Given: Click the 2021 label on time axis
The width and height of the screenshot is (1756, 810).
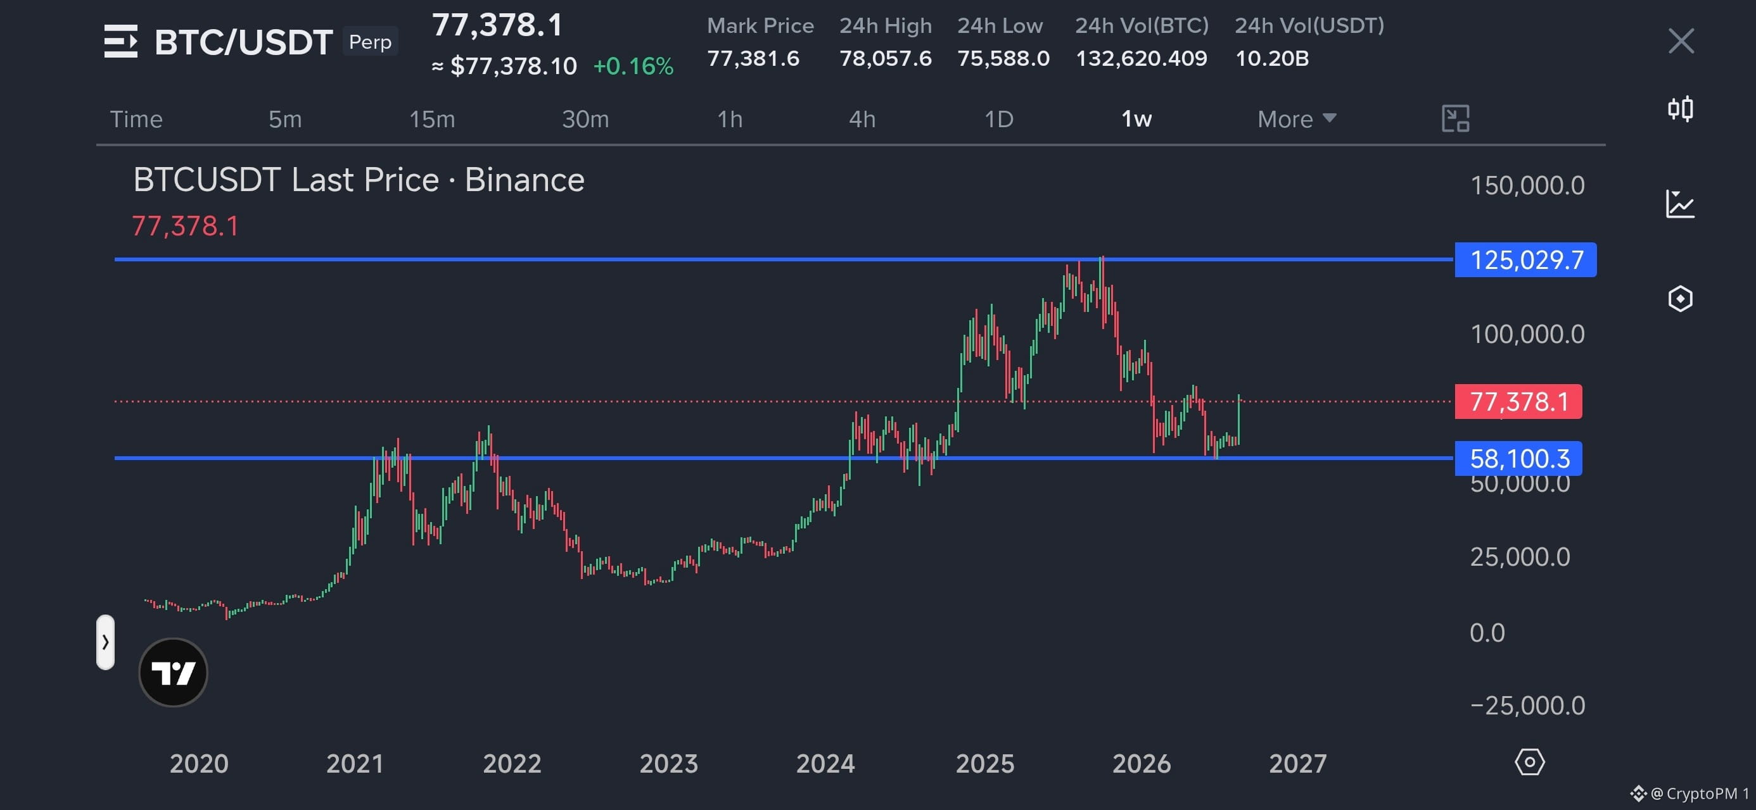Looking at the screenshot, I should coord(355,764).
